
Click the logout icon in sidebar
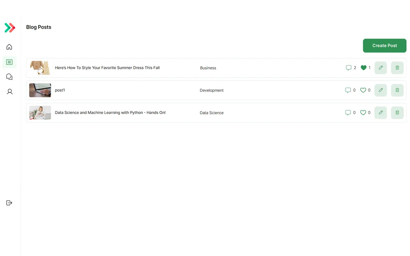tap(9, 203)
